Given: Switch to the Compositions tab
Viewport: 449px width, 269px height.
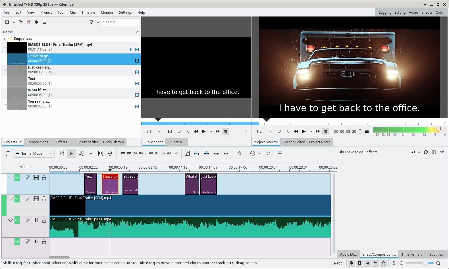Looking at the screenshot, I should coord(37,142).
